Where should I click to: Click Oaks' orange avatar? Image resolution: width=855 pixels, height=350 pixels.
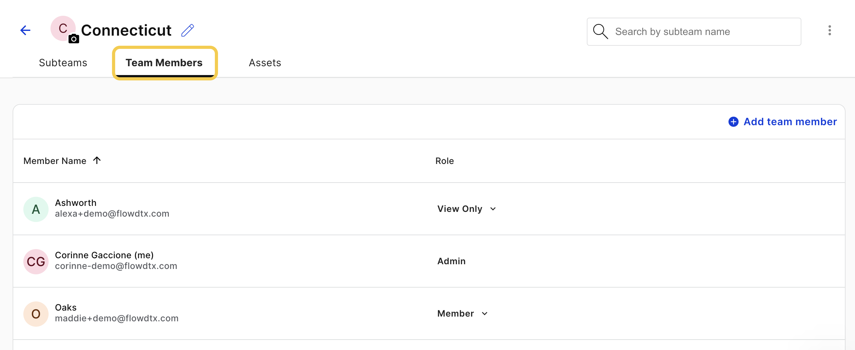(x=36, y=313)
